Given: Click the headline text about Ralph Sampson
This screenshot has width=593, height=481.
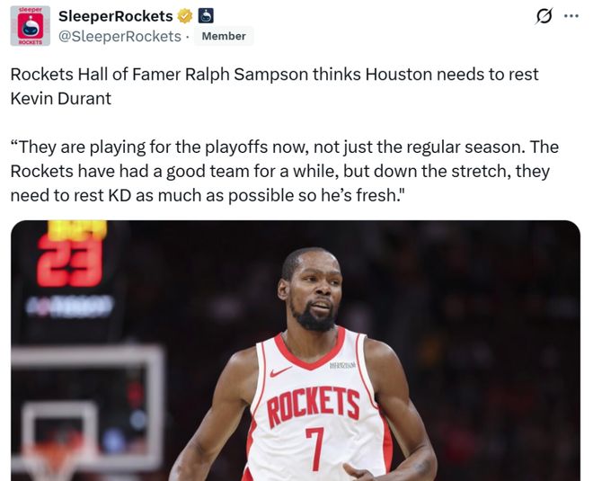Looking at the screenshot, I should coord(274,86).
